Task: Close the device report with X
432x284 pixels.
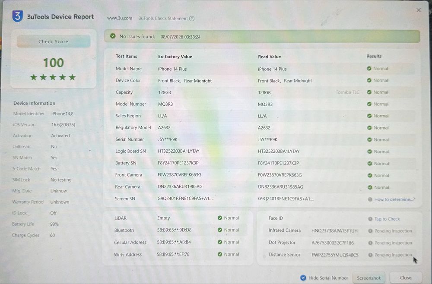Action: click(419, 10)
